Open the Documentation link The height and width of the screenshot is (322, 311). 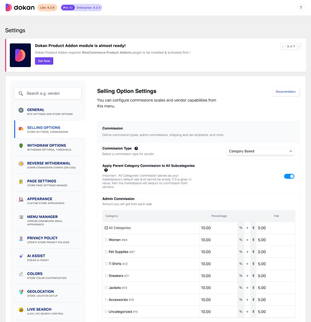(x=286, y=92)
